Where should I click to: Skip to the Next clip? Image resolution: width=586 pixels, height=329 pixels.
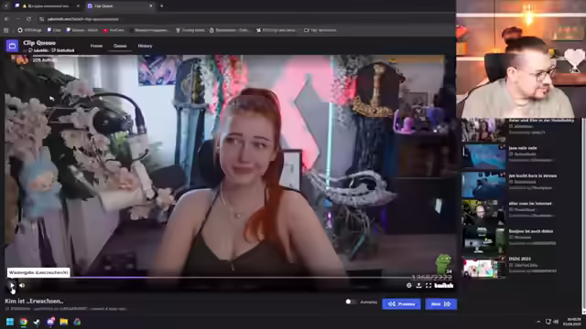(x=441, y=304)
